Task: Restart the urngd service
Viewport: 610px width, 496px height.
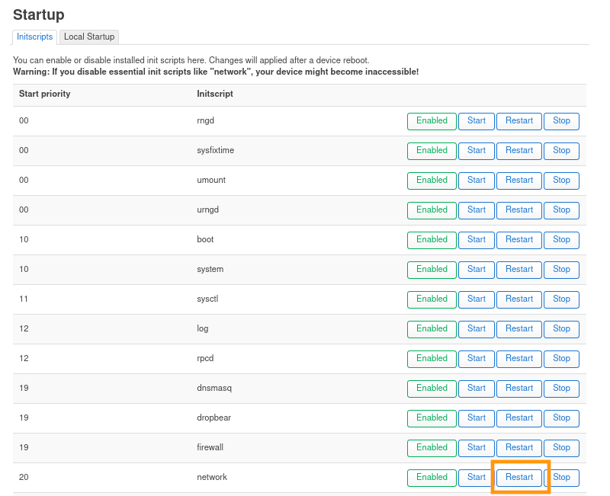Action: (x=519, y=210)
